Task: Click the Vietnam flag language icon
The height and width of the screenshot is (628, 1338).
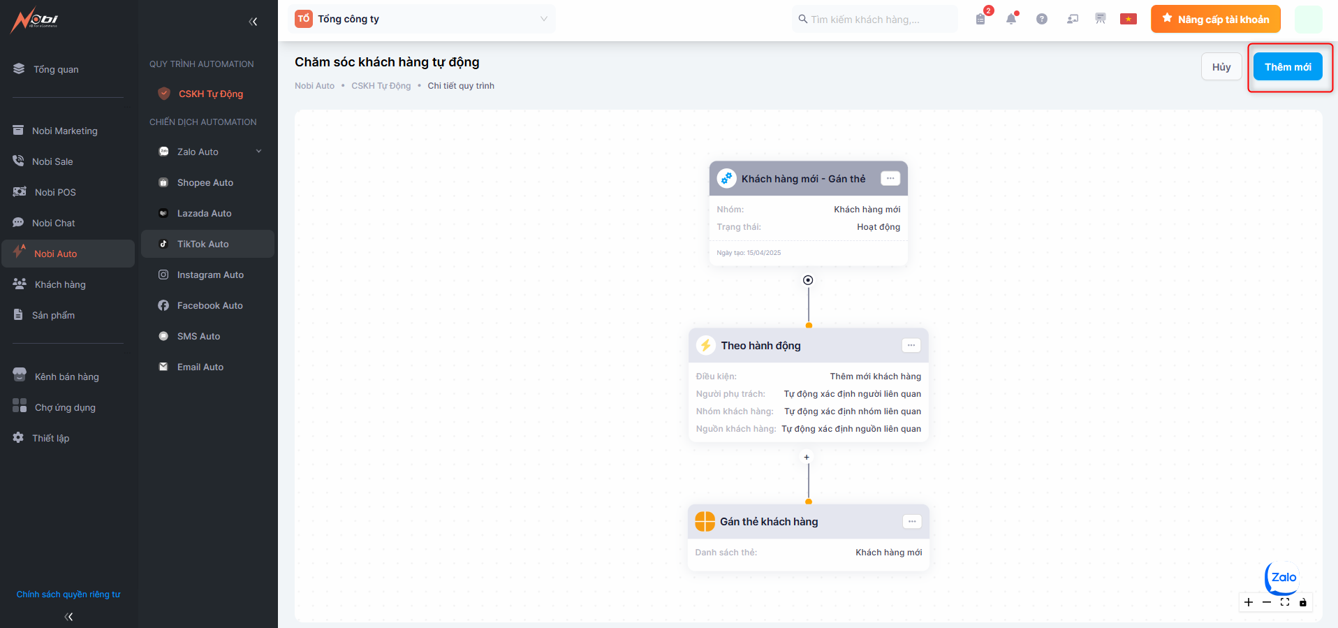Action: (x=1128, y=20)
